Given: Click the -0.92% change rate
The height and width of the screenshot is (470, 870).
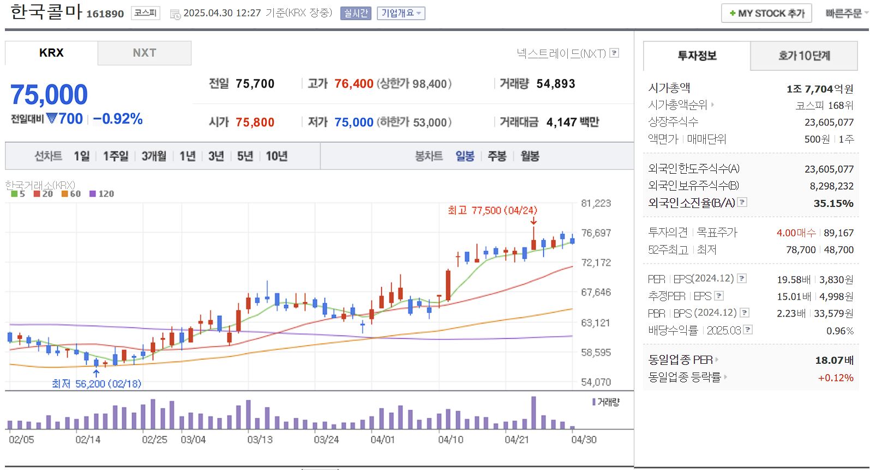Looking at the screenshot, I should (118, 119).
